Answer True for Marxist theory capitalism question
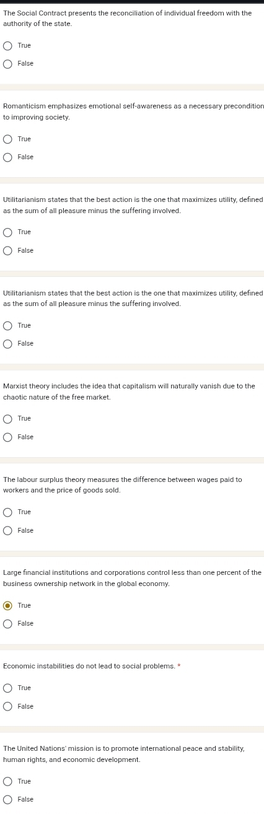264x814 pixels. (8, 419)
